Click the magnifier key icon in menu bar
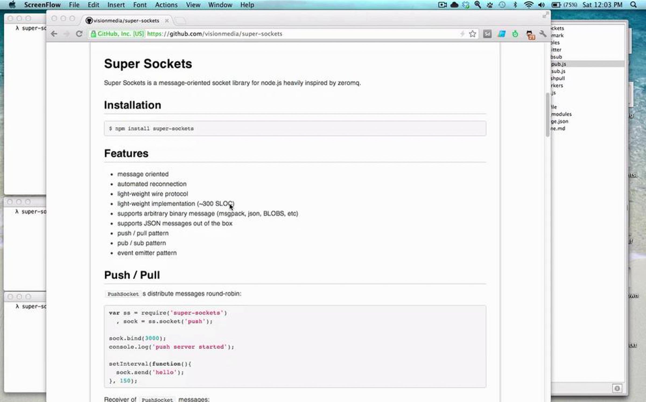Viewport: 646px width, 402px height. (x=478, y=5)
